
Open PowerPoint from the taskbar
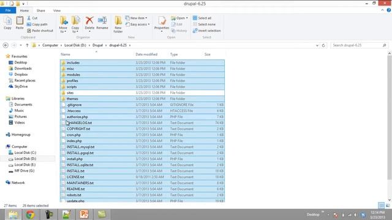(84, 215)
